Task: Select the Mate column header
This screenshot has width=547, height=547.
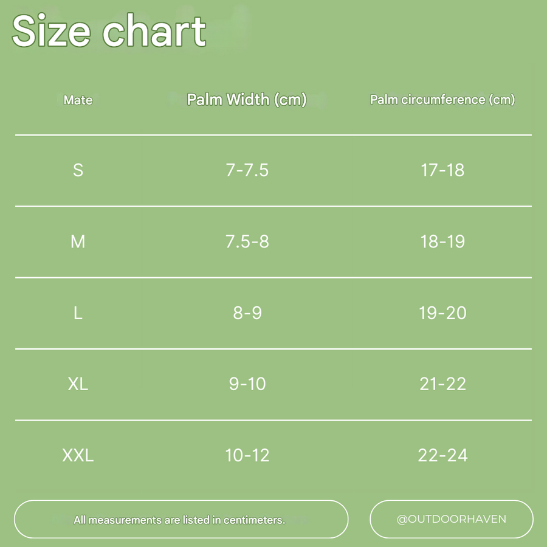Action: click(x=78, y=100)
